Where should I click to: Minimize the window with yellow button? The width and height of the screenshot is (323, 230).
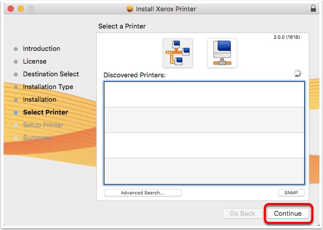[21, 9]
